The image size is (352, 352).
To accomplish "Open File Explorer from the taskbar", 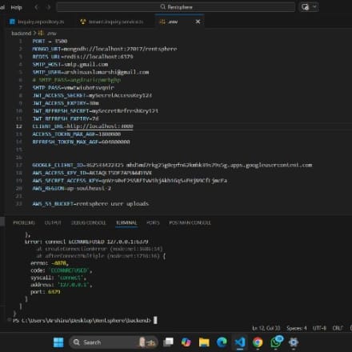I will coord(204,342).
